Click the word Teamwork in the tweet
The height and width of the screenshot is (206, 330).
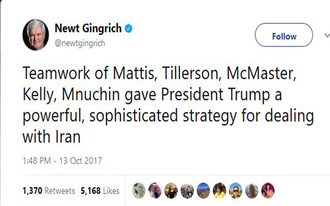tap(57, 73)
